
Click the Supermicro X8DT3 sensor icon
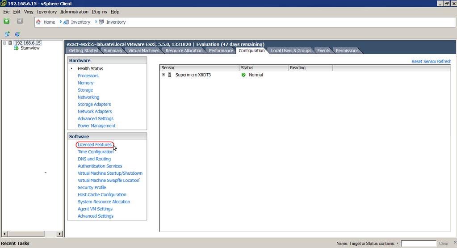point(170,75)
